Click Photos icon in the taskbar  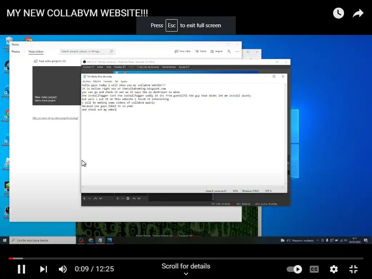(110, 240)
